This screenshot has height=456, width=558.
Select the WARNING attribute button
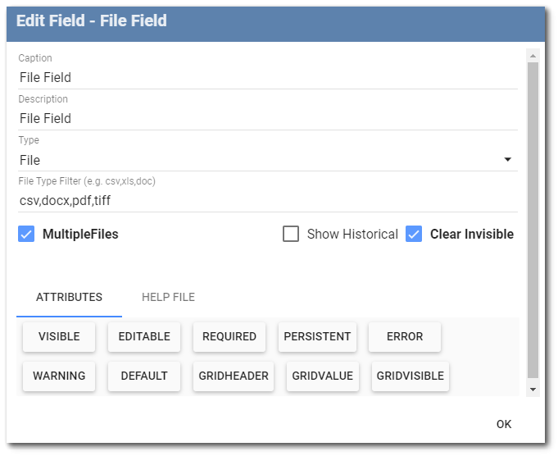(x=59, y=376)
